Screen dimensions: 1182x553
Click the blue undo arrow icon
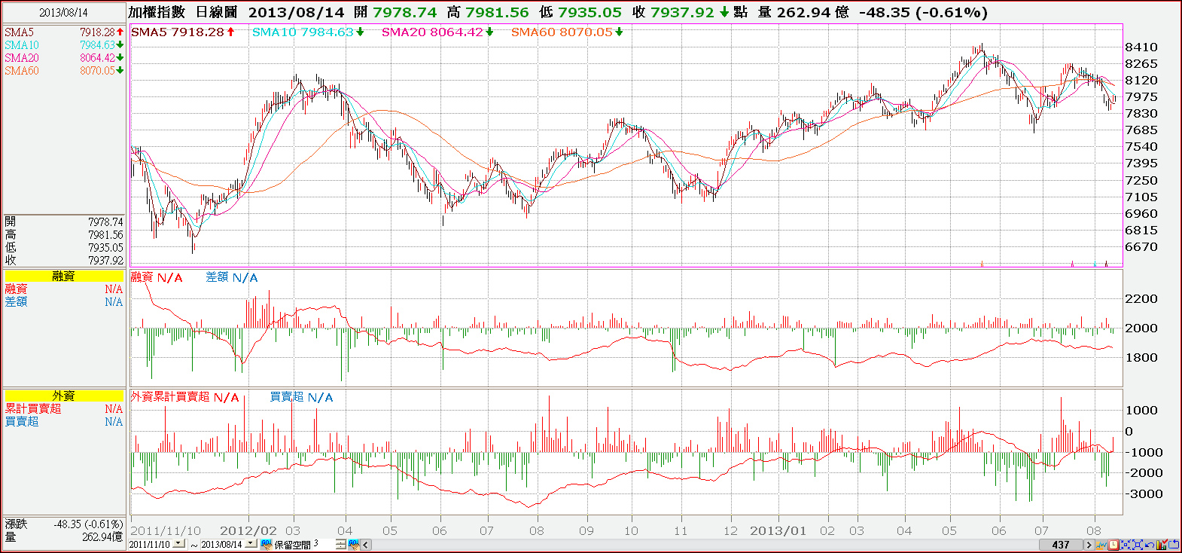(x=1150, y=545)
